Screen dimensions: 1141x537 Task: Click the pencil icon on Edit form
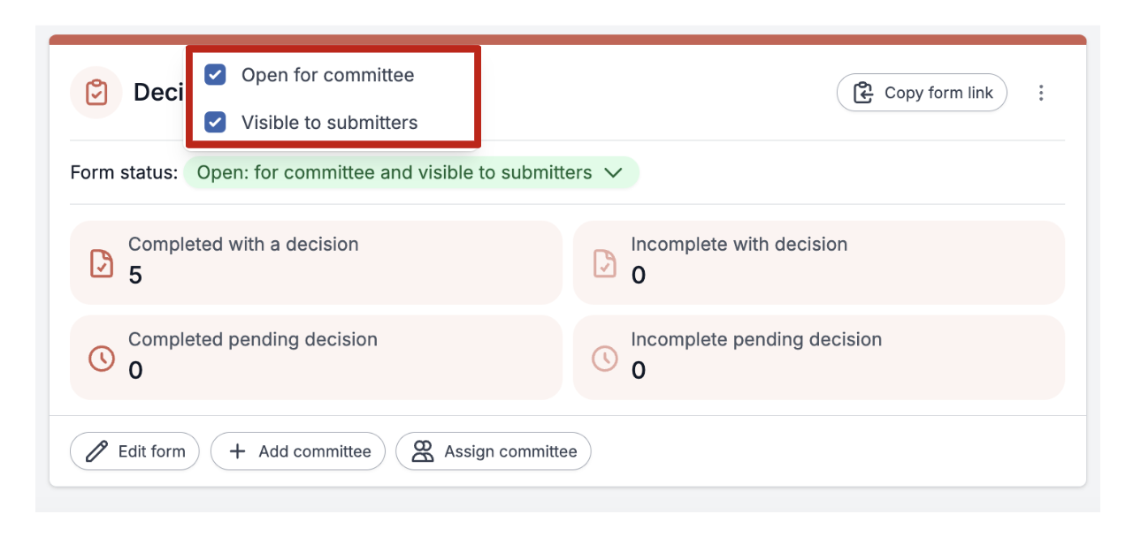[97, 451]
